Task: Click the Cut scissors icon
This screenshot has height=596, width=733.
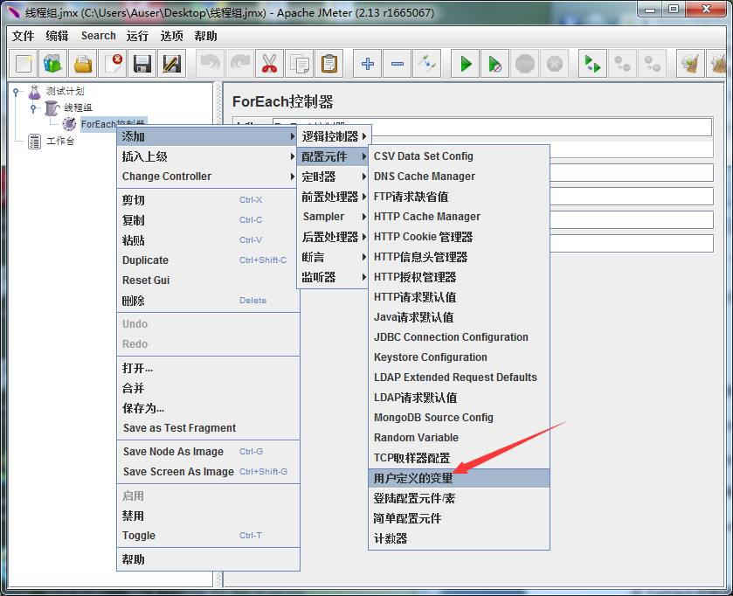Action: click(x=269, y=64)
